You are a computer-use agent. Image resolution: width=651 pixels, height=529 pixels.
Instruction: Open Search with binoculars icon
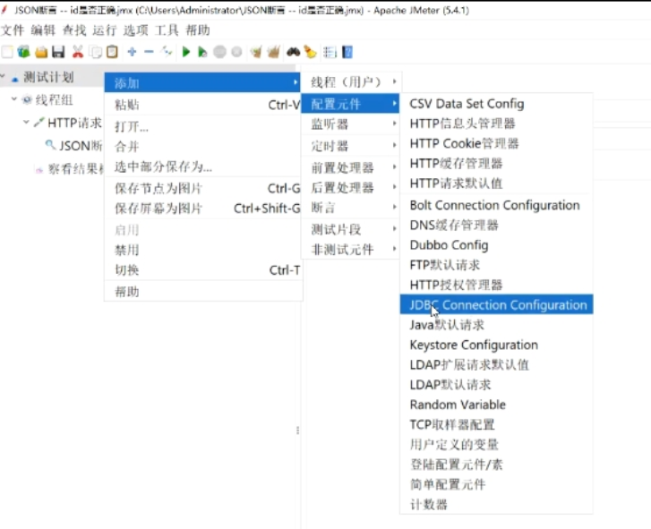(x=293, y=52)
